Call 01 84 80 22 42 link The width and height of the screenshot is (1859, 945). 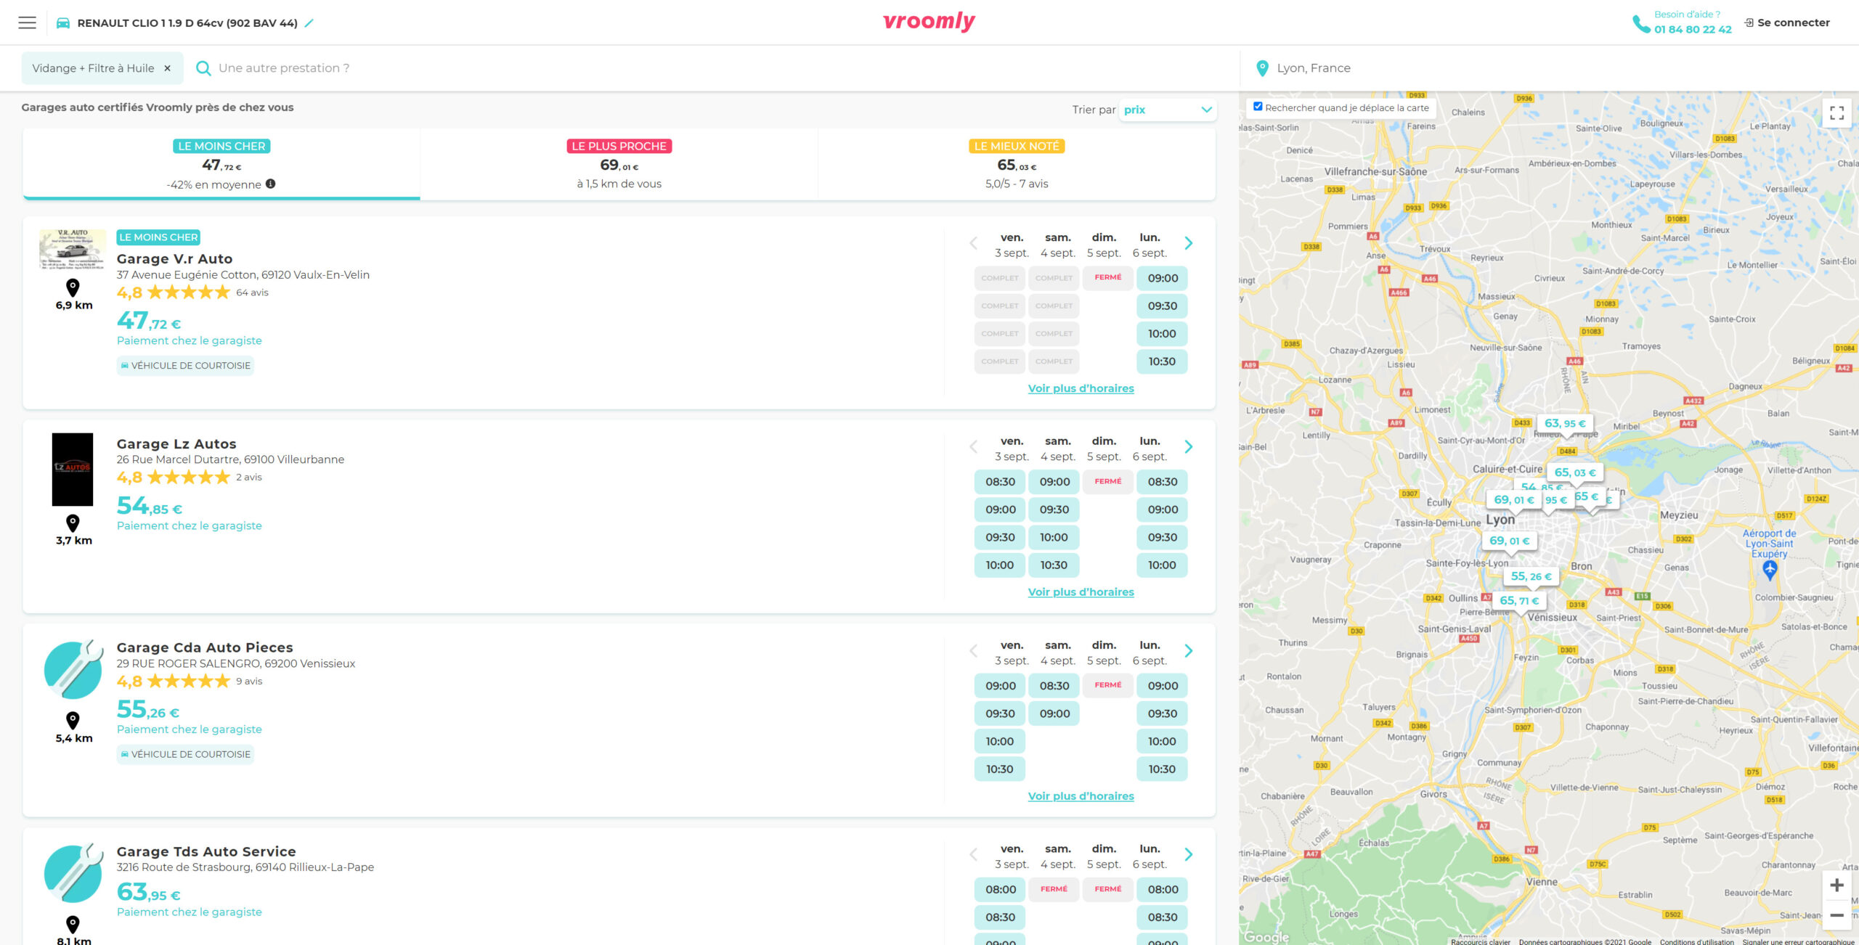1693,30
